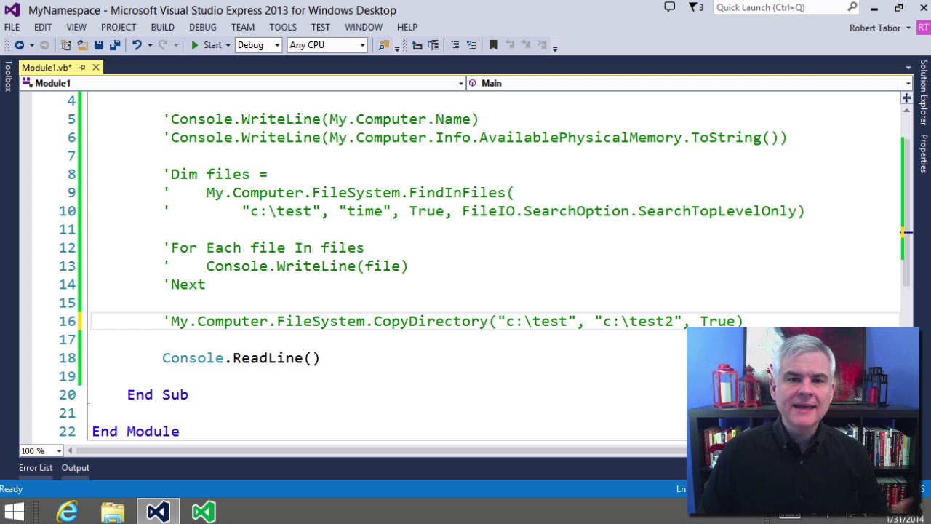
Task: Open the active files list dropdown arrow
Action: tap(908, 68)
